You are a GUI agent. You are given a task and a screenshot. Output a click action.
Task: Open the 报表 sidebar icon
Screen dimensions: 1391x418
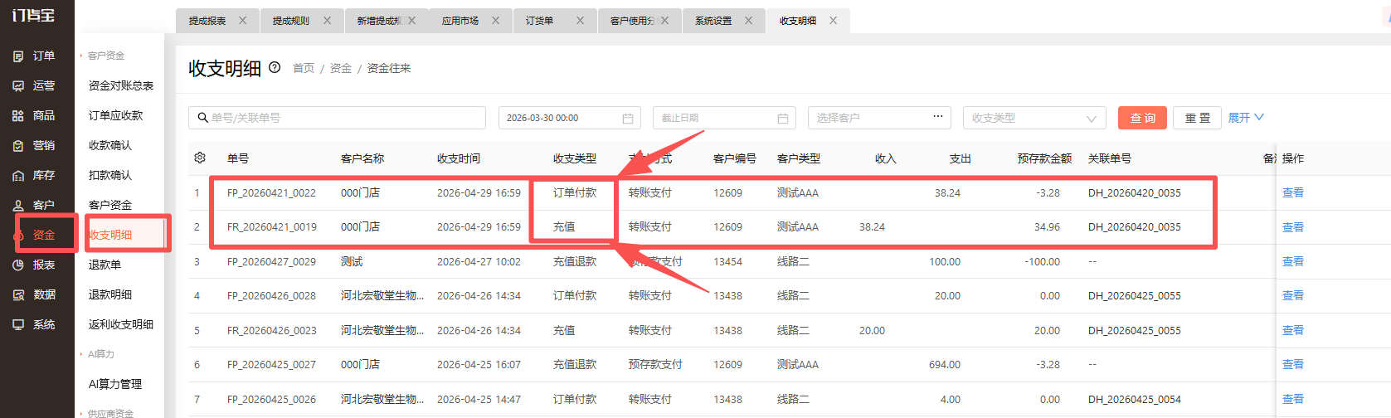tap(18, 265)
